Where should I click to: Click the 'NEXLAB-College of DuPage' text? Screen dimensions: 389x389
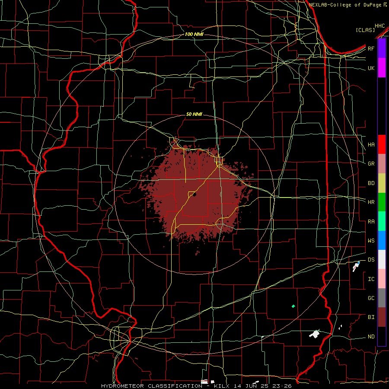pos(346,5)
